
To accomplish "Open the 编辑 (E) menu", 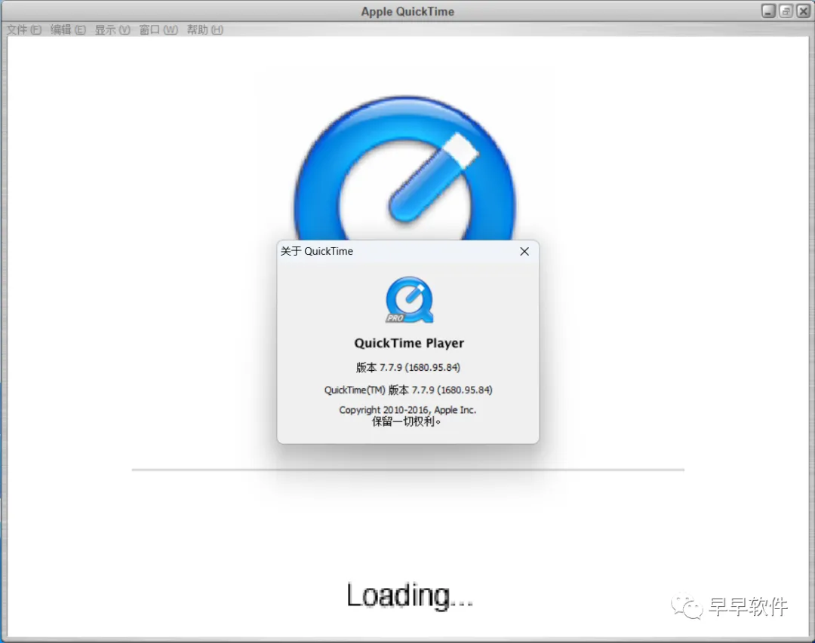I will pos(68,29).
